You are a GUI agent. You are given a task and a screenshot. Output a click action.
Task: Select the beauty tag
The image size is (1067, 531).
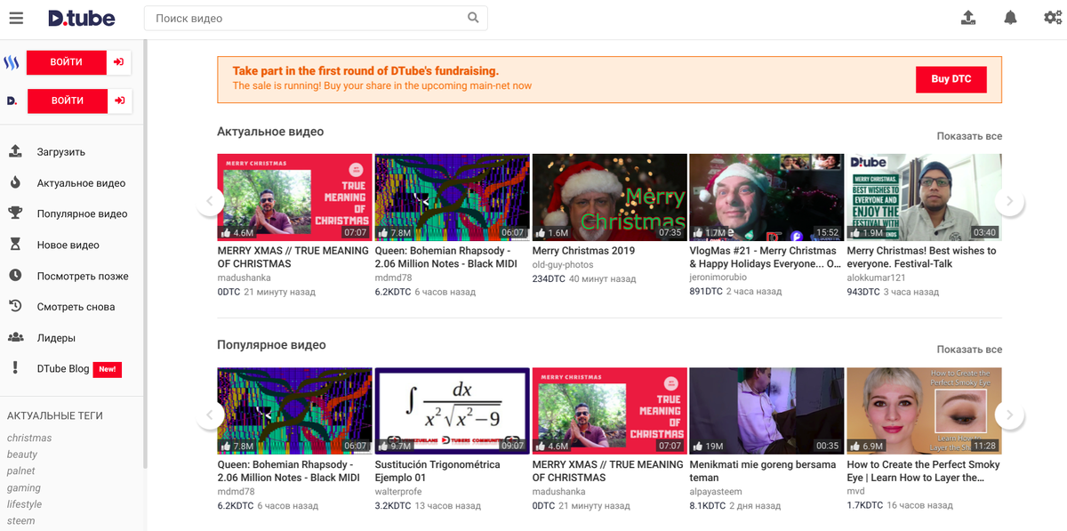pos(22,455)
